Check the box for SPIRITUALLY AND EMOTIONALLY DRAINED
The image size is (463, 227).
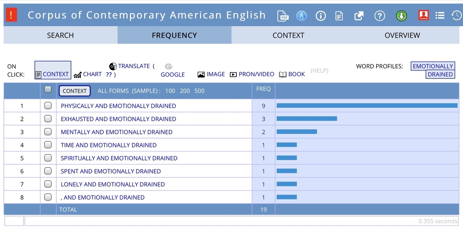point(48,158)
